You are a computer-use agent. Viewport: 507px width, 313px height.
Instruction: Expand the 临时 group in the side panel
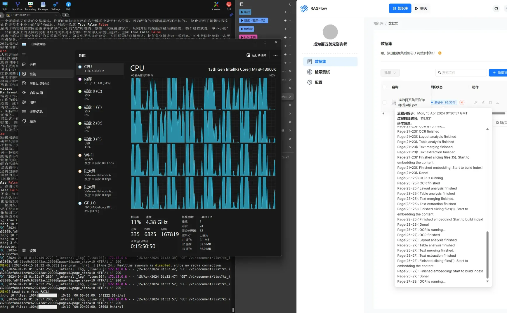[245, 12]
